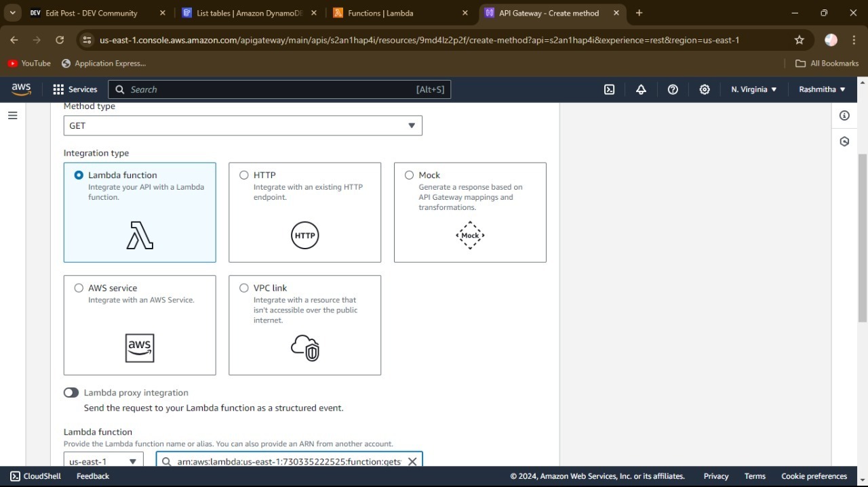
Task: Open the AWS logo home link
Action: point(21,89)
